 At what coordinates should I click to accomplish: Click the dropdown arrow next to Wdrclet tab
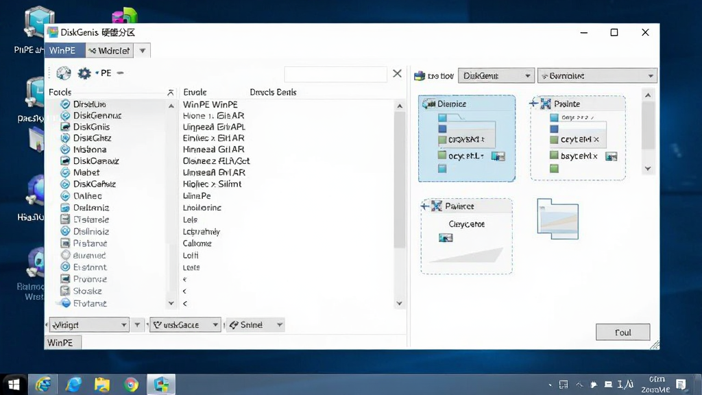click(143, 51)
